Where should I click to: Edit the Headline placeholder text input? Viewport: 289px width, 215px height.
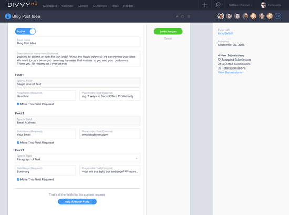tap(110, 95)
